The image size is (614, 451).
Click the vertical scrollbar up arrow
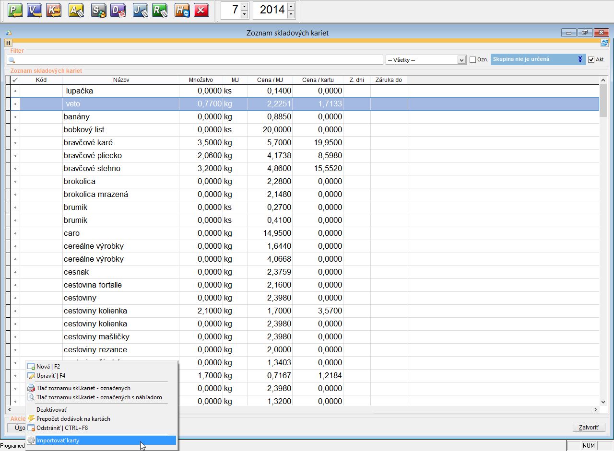pyautogui.click(x=603, y=80)
